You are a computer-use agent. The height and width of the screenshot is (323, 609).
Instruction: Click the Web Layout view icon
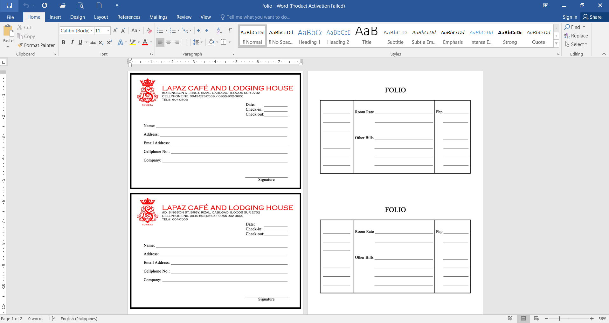coord(536,319)
